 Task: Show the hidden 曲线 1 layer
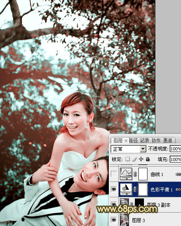click(x=114, y=174)
